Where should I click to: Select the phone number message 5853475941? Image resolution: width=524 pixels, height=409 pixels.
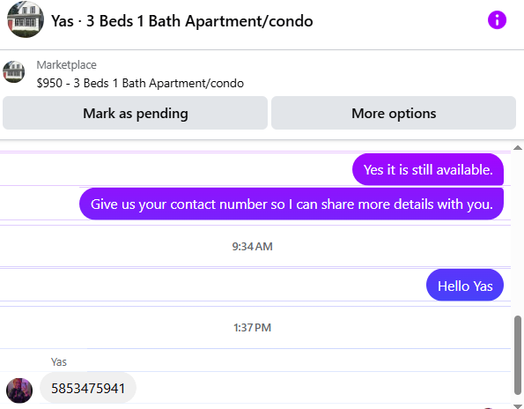88,388
